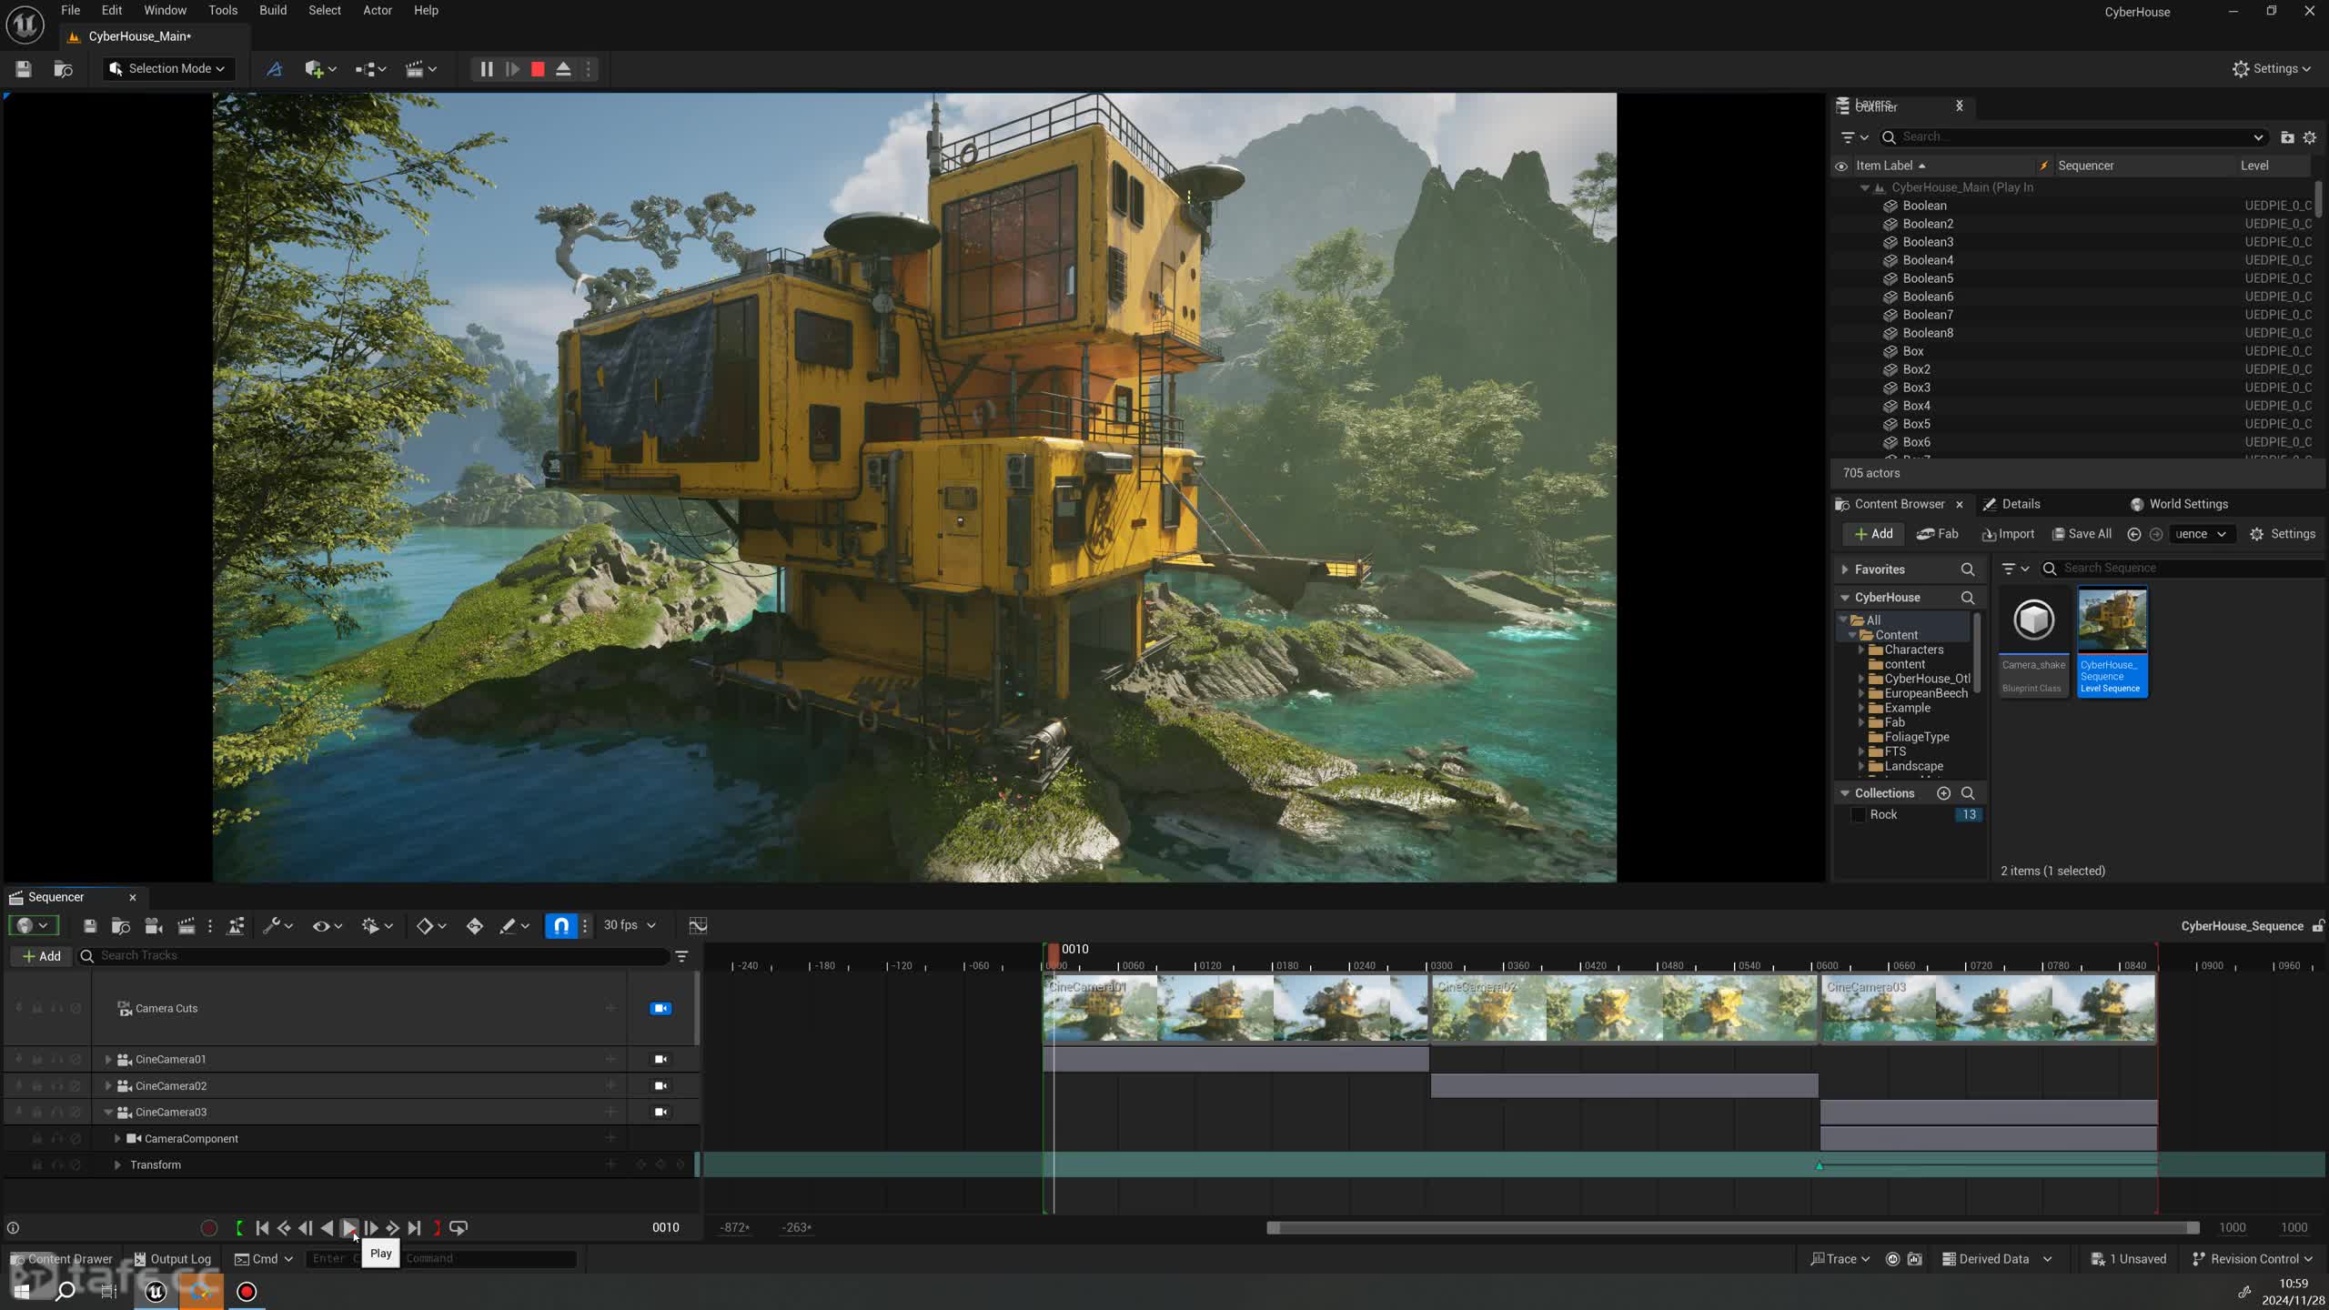Advance a single frame in the main toolbar

click(x=512, y=69)
